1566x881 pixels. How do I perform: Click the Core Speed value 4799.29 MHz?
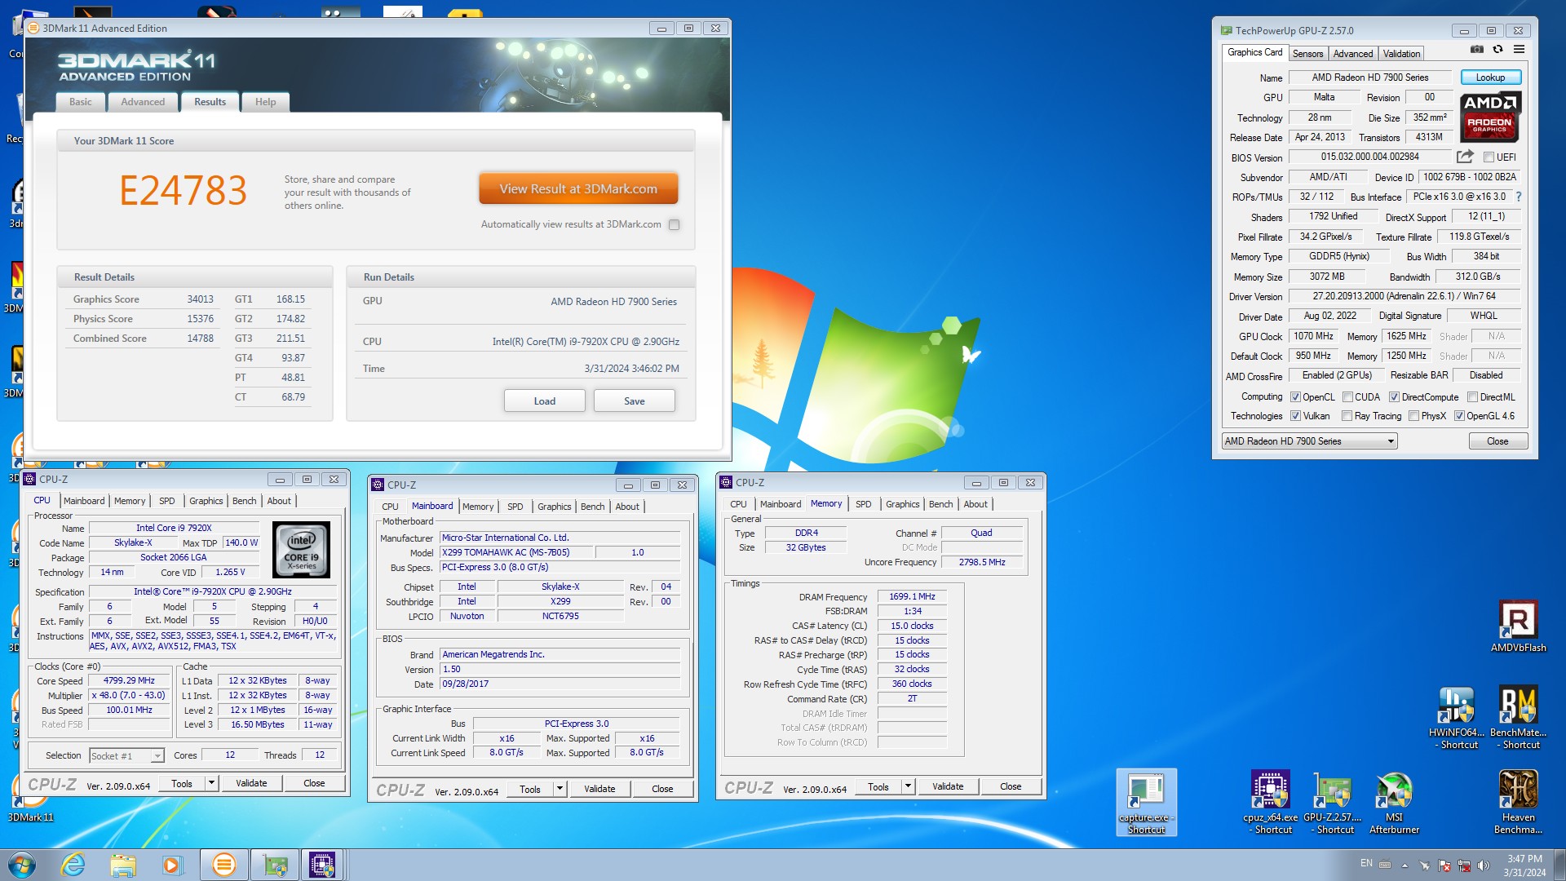pyautogui.click(x=129, y=680)
